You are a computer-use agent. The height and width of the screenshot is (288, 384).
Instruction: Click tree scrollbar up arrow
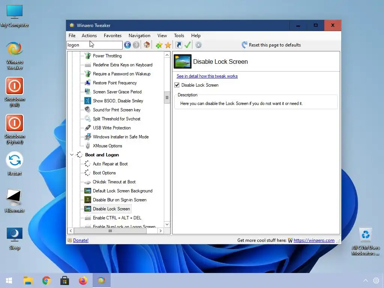click(x=167, y=55)
